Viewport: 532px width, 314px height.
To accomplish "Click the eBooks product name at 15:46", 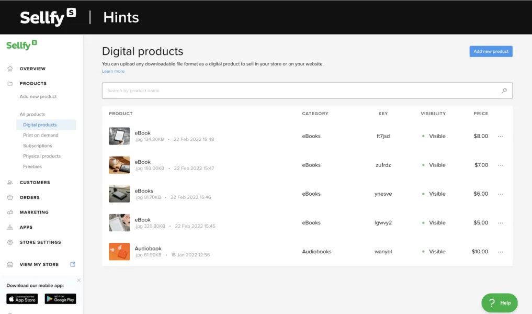I will 144,191.
